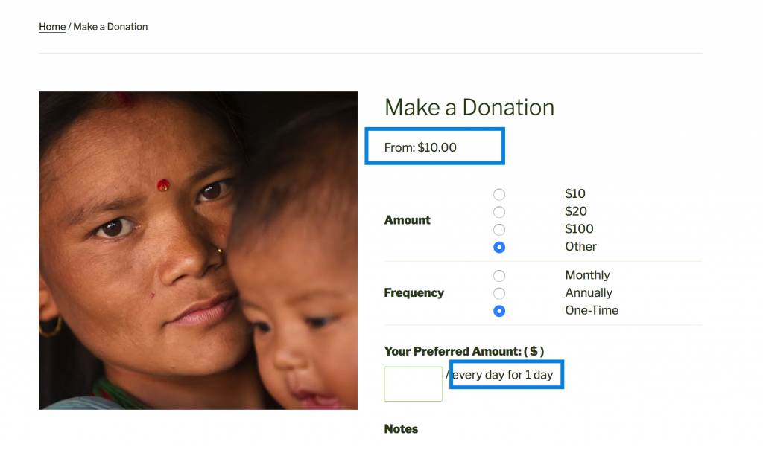This screenshot has width=763, height=450.
Task: Click the Monthly option label text
Action: point(587,275)
